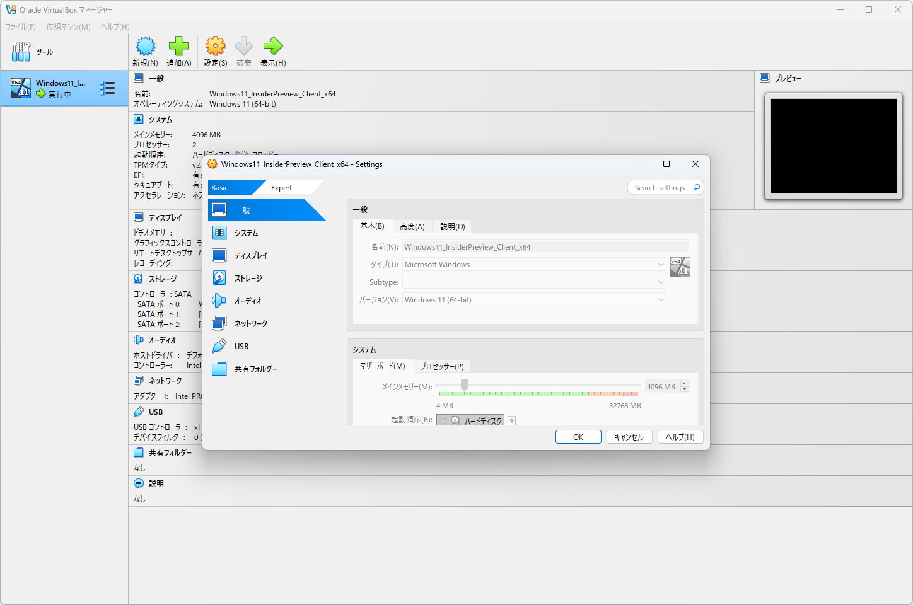Image resolution: width=913 pixels, height=605 pixels.
Task: Click the ヘルプ(H) button in Settings dialog
Action: point(680,437)
